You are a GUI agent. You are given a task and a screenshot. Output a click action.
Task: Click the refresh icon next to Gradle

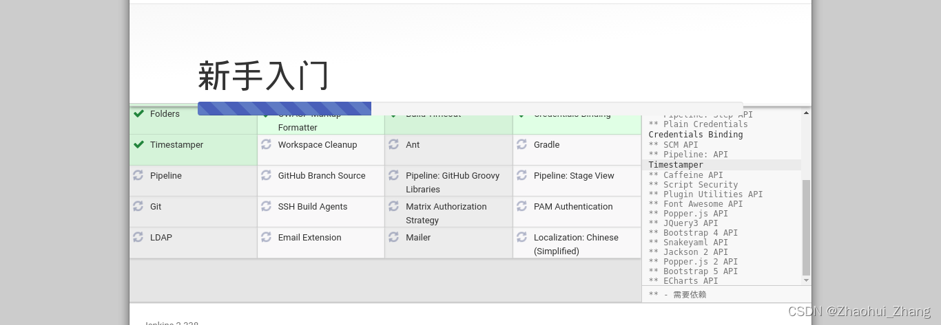tap(521, 145)
